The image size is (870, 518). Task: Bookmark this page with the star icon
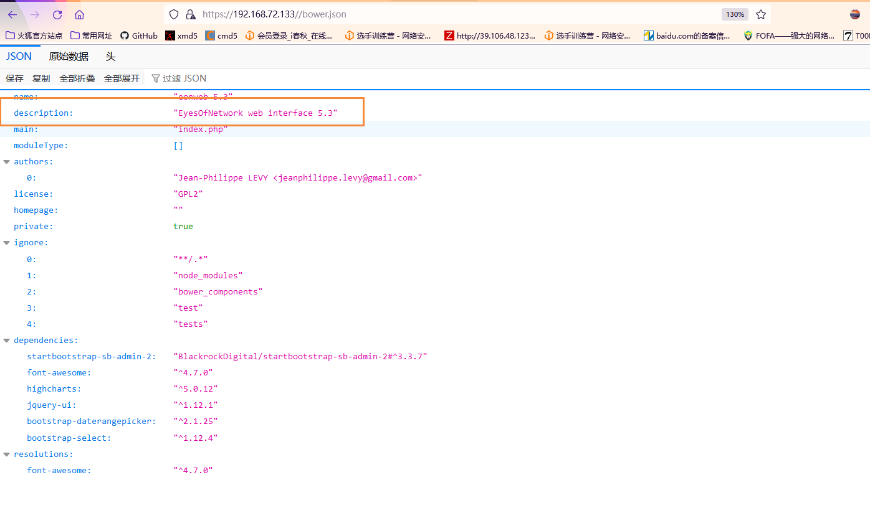(761, 14)
